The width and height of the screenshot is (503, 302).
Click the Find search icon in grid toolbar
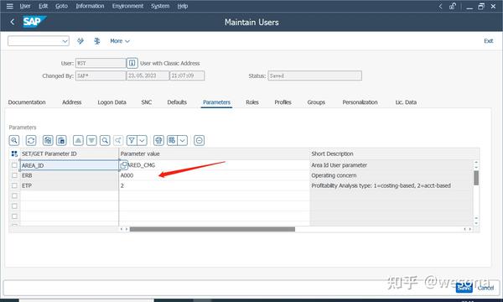coord(105,140)
